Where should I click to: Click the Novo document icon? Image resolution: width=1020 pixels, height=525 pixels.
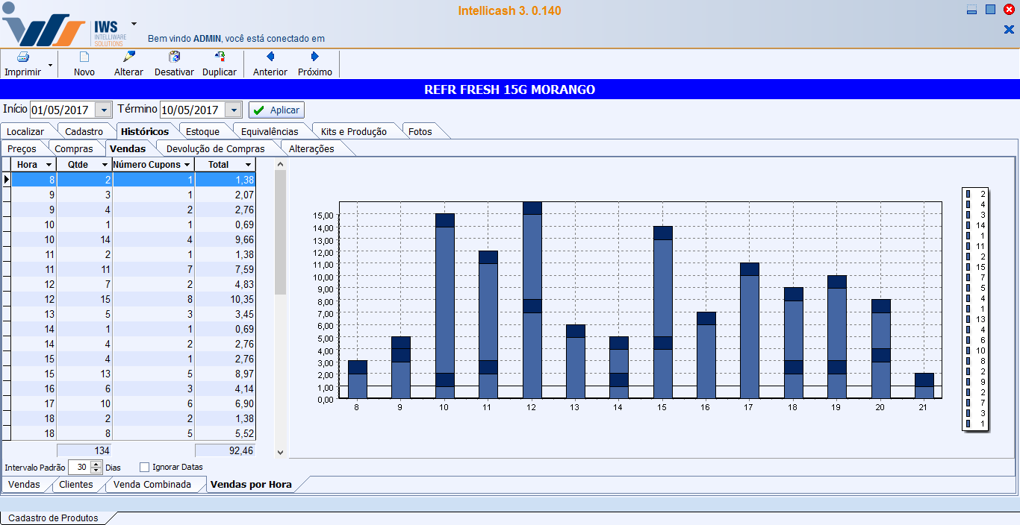[x=84, y=57]
